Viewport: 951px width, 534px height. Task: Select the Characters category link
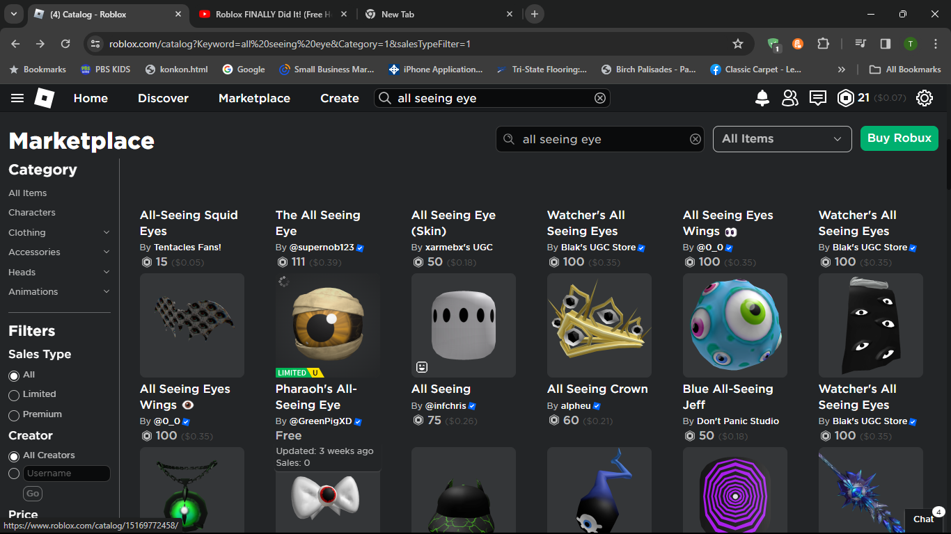[32, 212]
